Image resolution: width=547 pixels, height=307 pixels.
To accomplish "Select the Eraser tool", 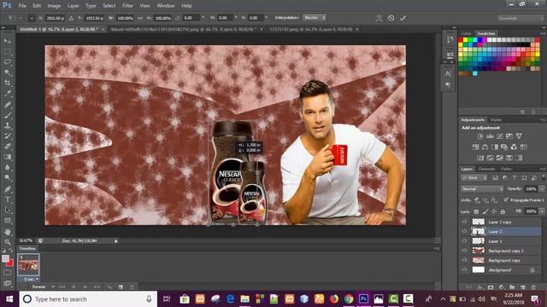I will 8,147.
